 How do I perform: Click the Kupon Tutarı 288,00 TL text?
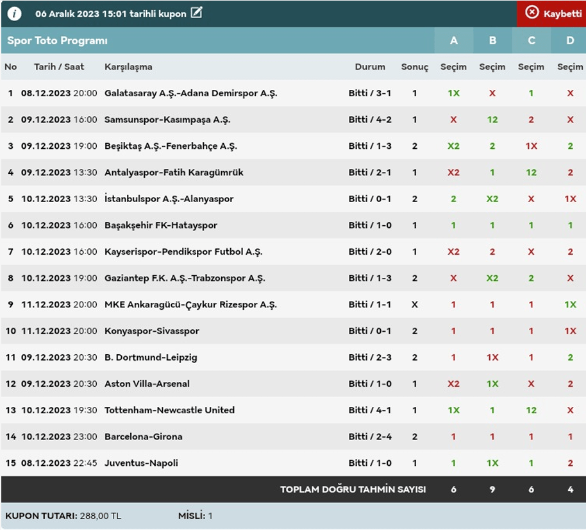point(63,516)
